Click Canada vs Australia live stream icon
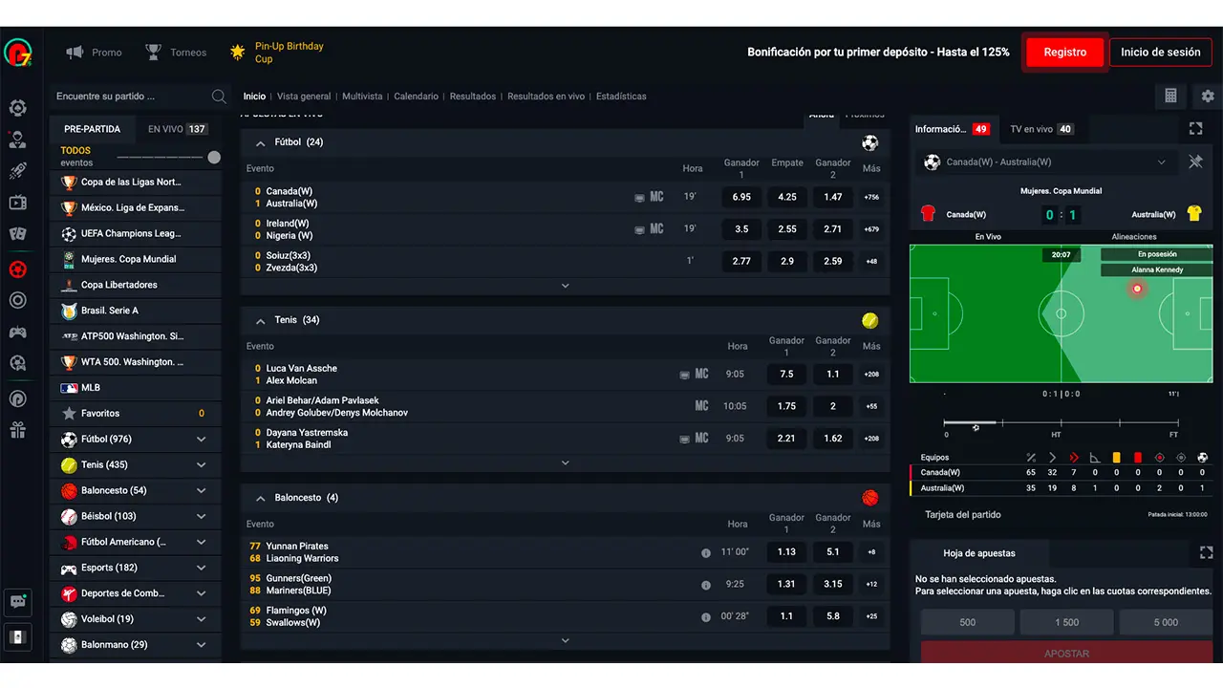Image resolution: width=1223 pixels, height=688 pixels. click(639, 198)
